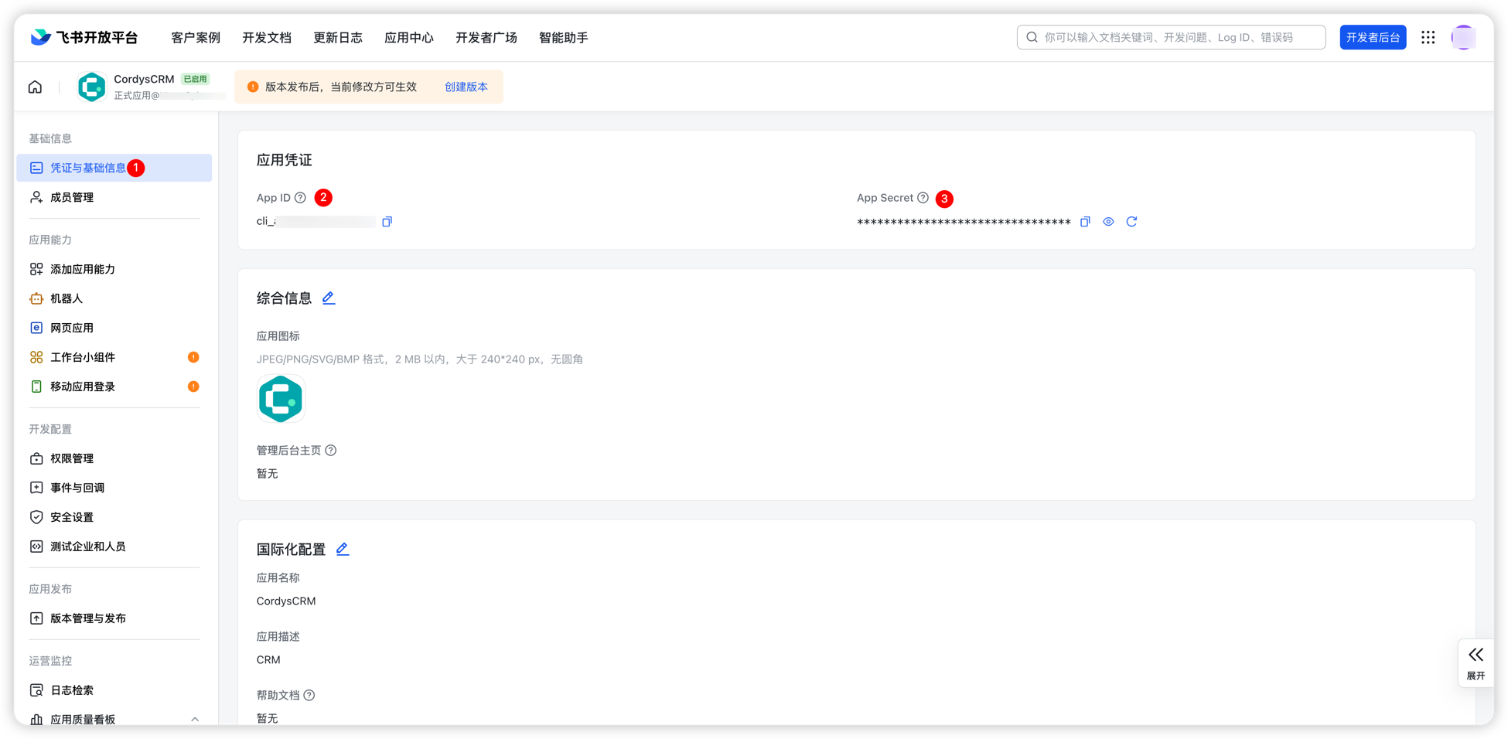
Task: Refresh the App Secret
Action: click(1131, 222)
